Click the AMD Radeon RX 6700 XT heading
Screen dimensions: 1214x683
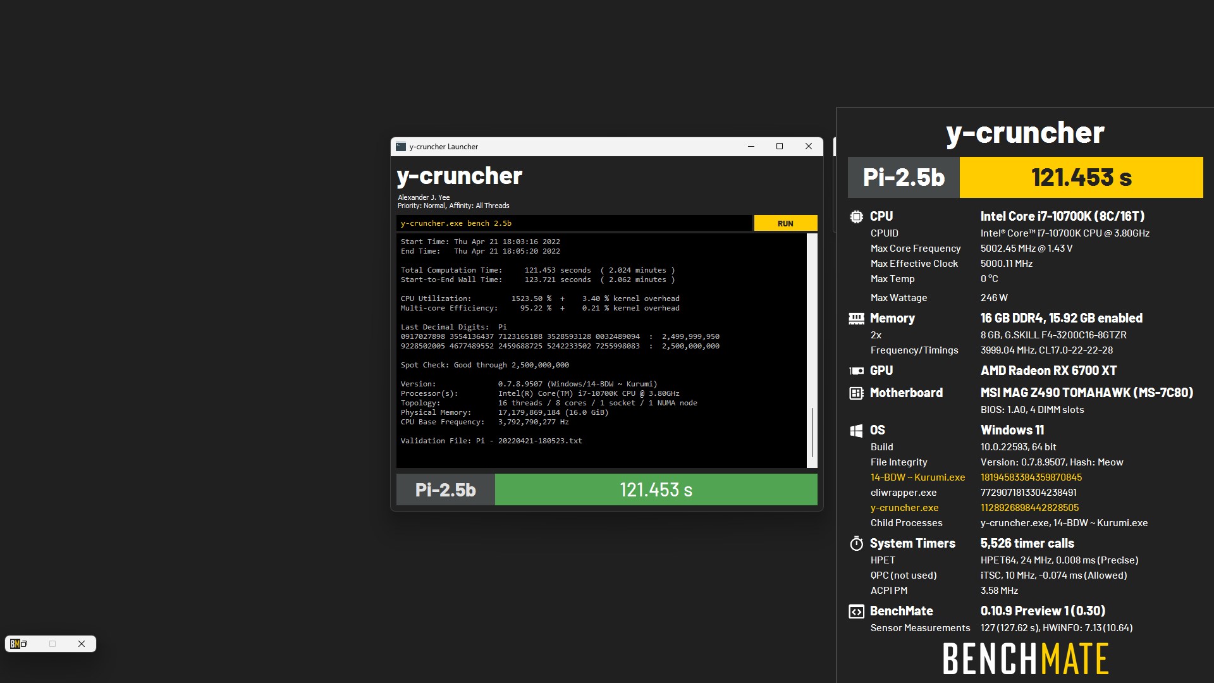(x=1048, y=371)
